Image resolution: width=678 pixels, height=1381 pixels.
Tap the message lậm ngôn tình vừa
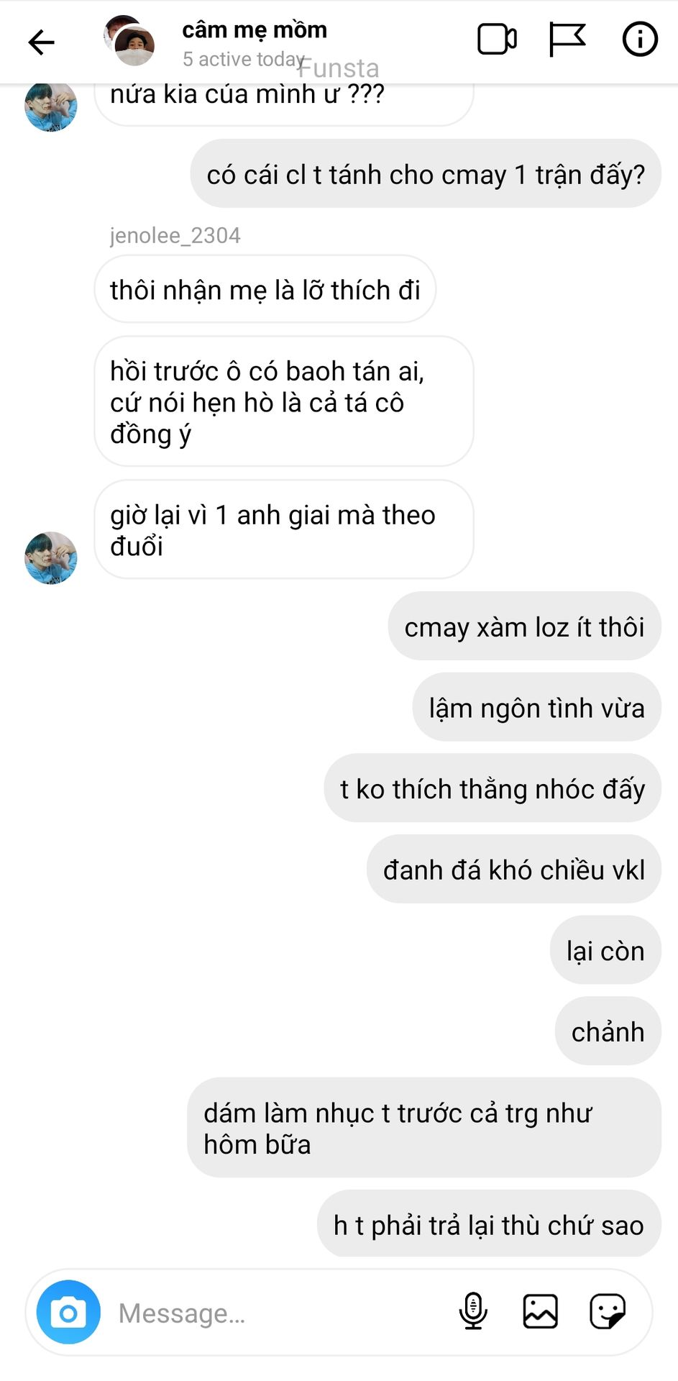(536, 708)
